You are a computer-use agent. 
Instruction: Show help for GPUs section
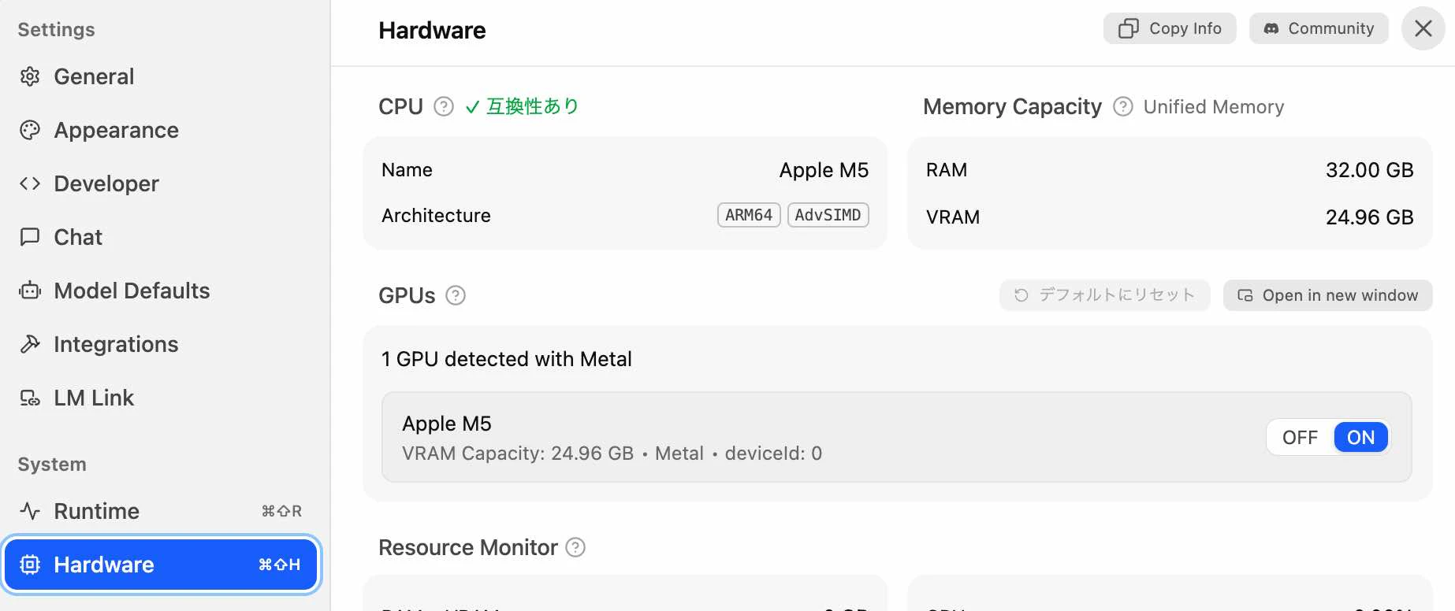[x=456, y=295]
